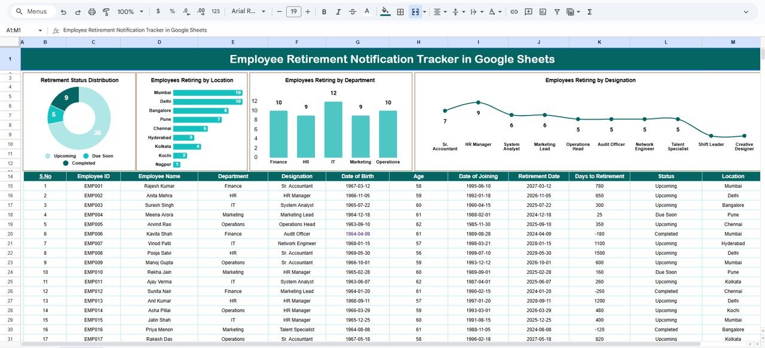Open the Arial font family dropdown

coord(246,12)
